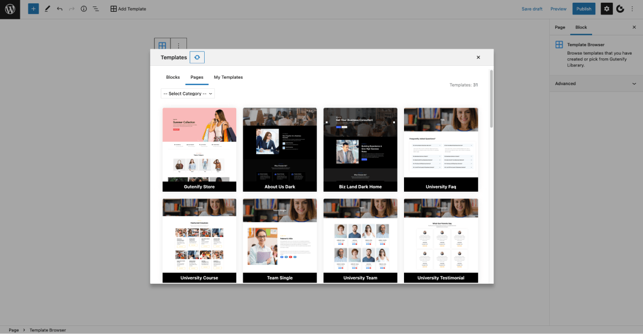Select the pencil Tools icon
Image resolution: width=643 pixels, height=334 pixels.
pos(47,9)
